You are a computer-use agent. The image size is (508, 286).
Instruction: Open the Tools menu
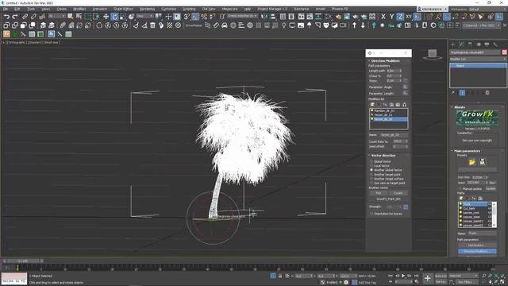pos(31,9)
